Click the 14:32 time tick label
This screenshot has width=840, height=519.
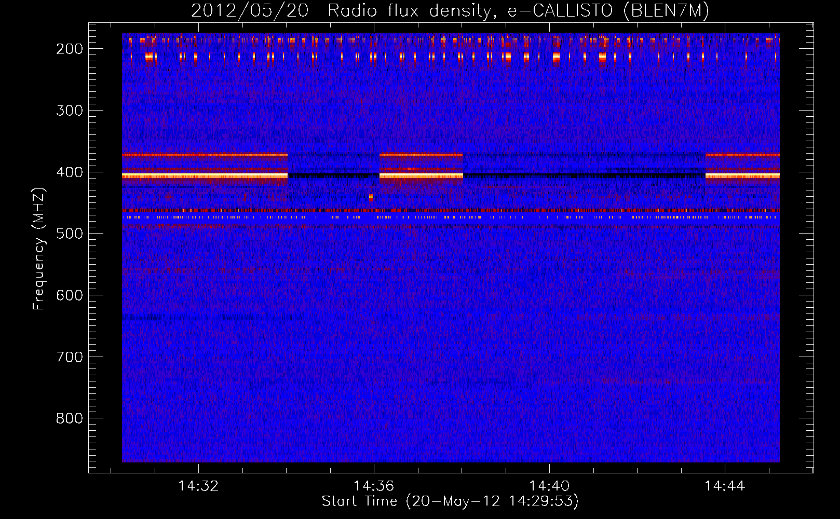[x=198, y=486]
